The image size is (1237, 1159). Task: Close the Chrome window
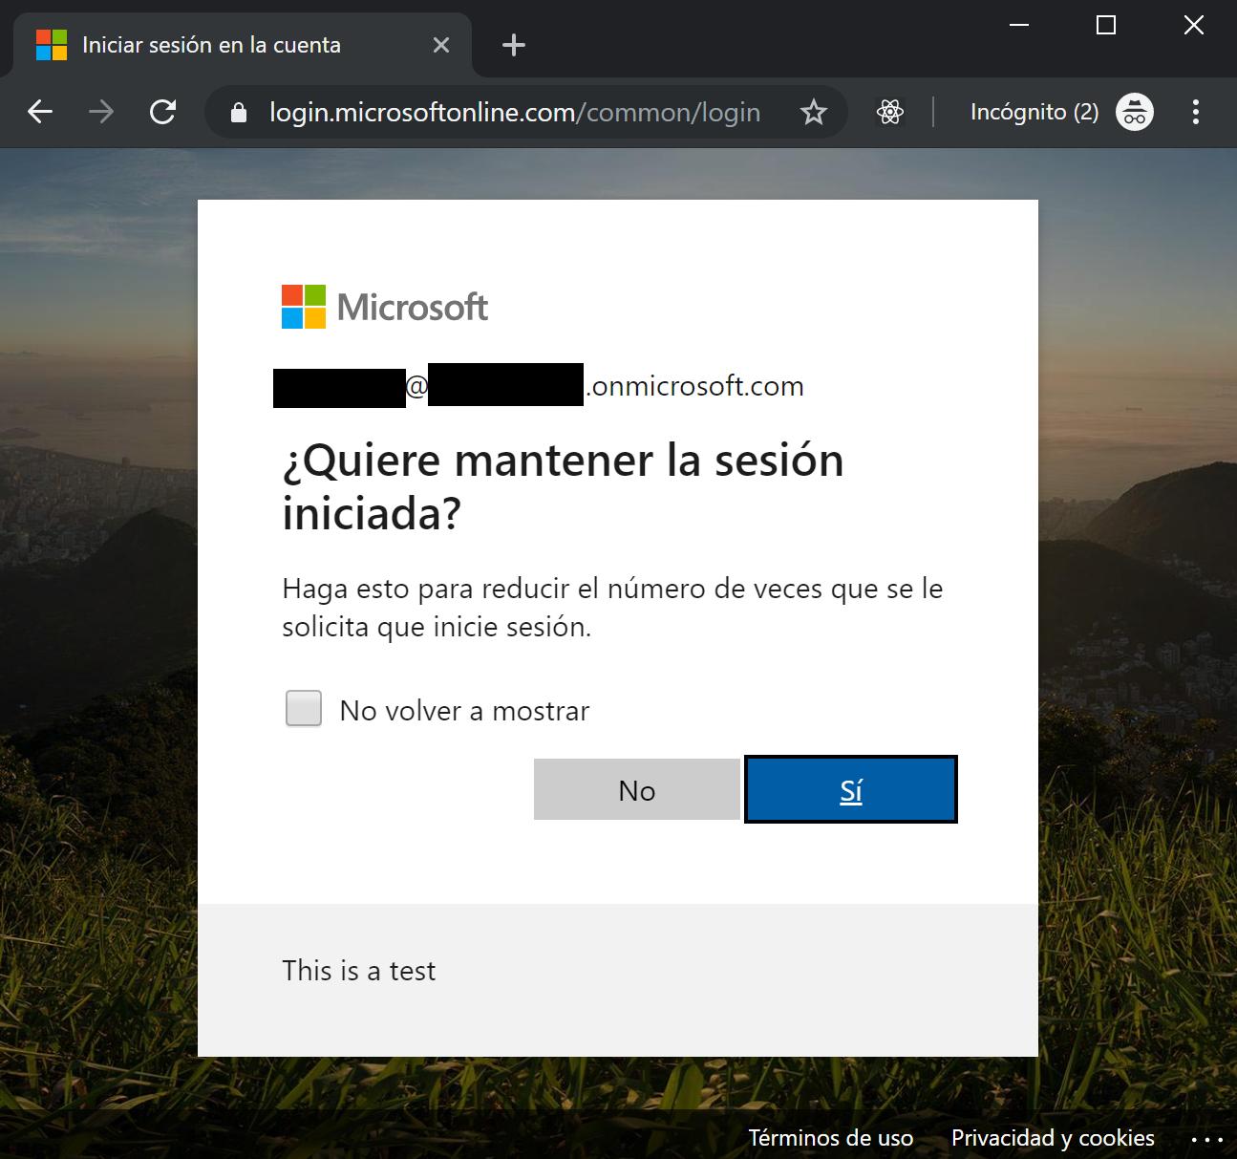1194,25
